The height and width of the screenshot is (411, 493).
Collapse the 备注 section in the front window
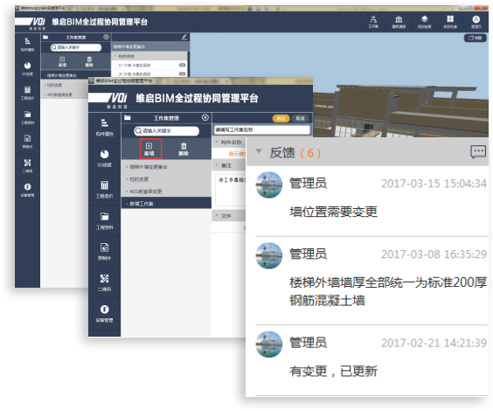[x=217, y=164]
